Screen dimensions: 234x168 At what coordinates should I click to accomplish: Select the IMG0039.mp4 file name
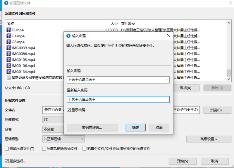tap(23, 48)
